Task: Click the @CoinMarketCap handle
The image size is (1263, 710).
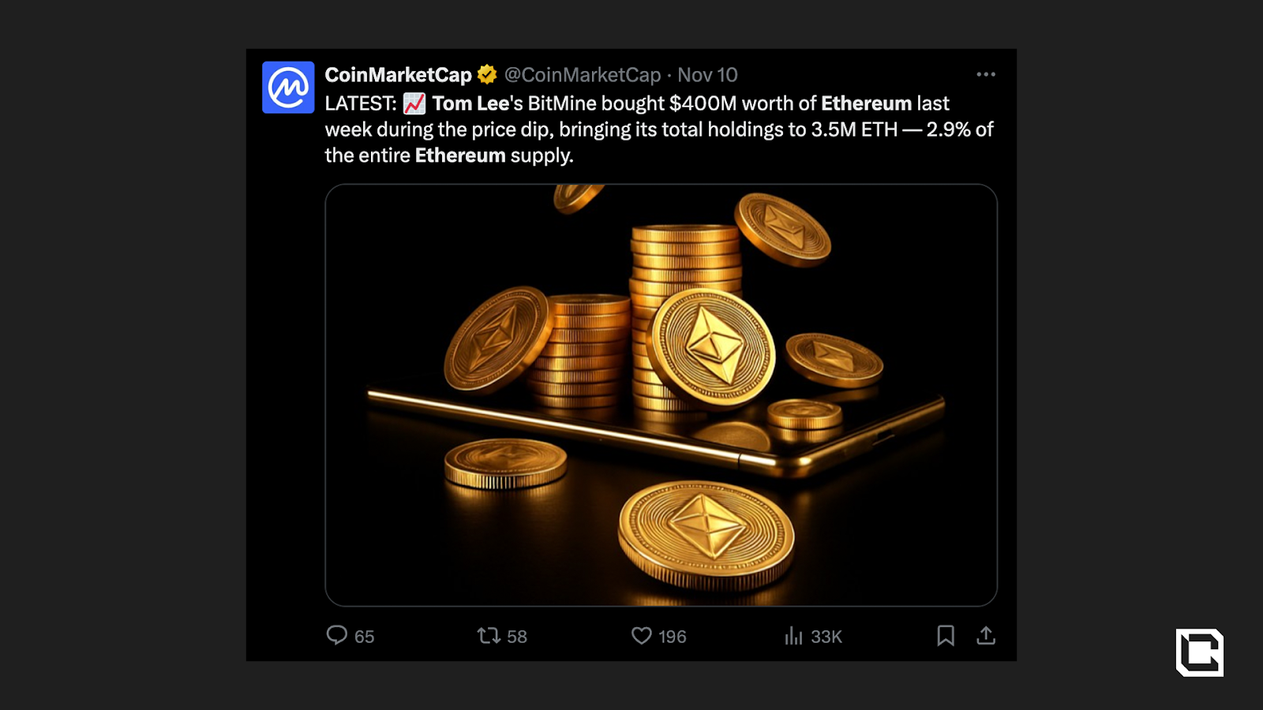Action: pyautogui.click(x=584, y=74)
